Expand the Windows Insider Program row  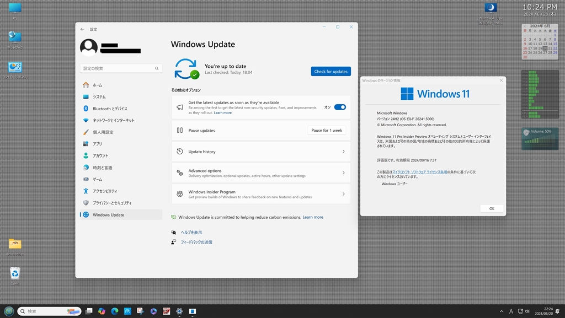(260, 194)
